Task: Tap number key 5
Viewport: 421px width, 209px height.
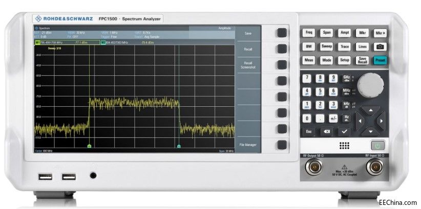Action: coord(320,91)
